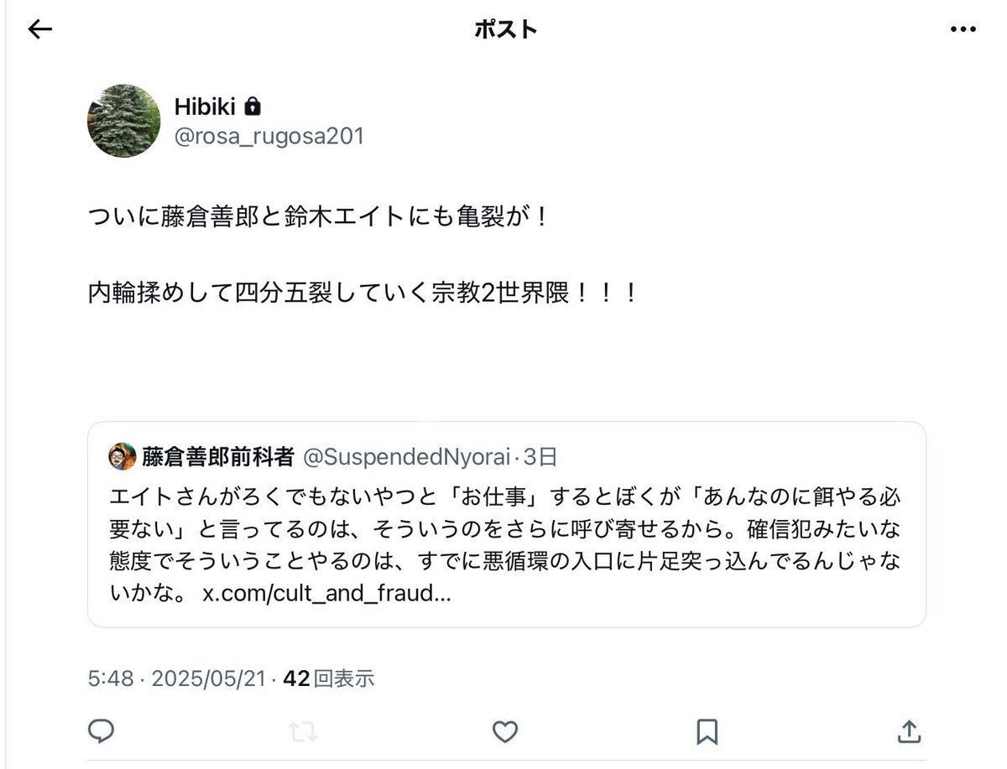Image resolution: width=1007 pixels, height=769 pixels.
Task: Open the @SuspendedNyorai handle
Action: click(x=406, y=456)
